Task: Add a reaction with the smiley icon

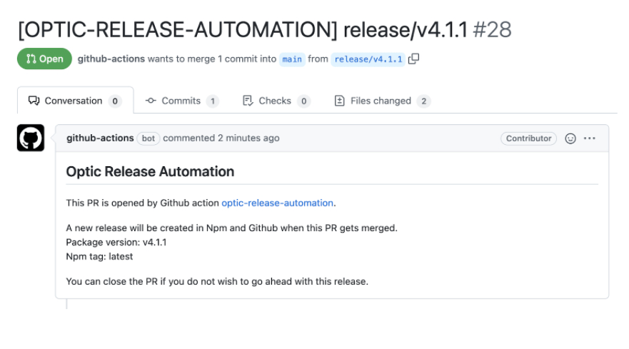Action: tap(570, 138)
